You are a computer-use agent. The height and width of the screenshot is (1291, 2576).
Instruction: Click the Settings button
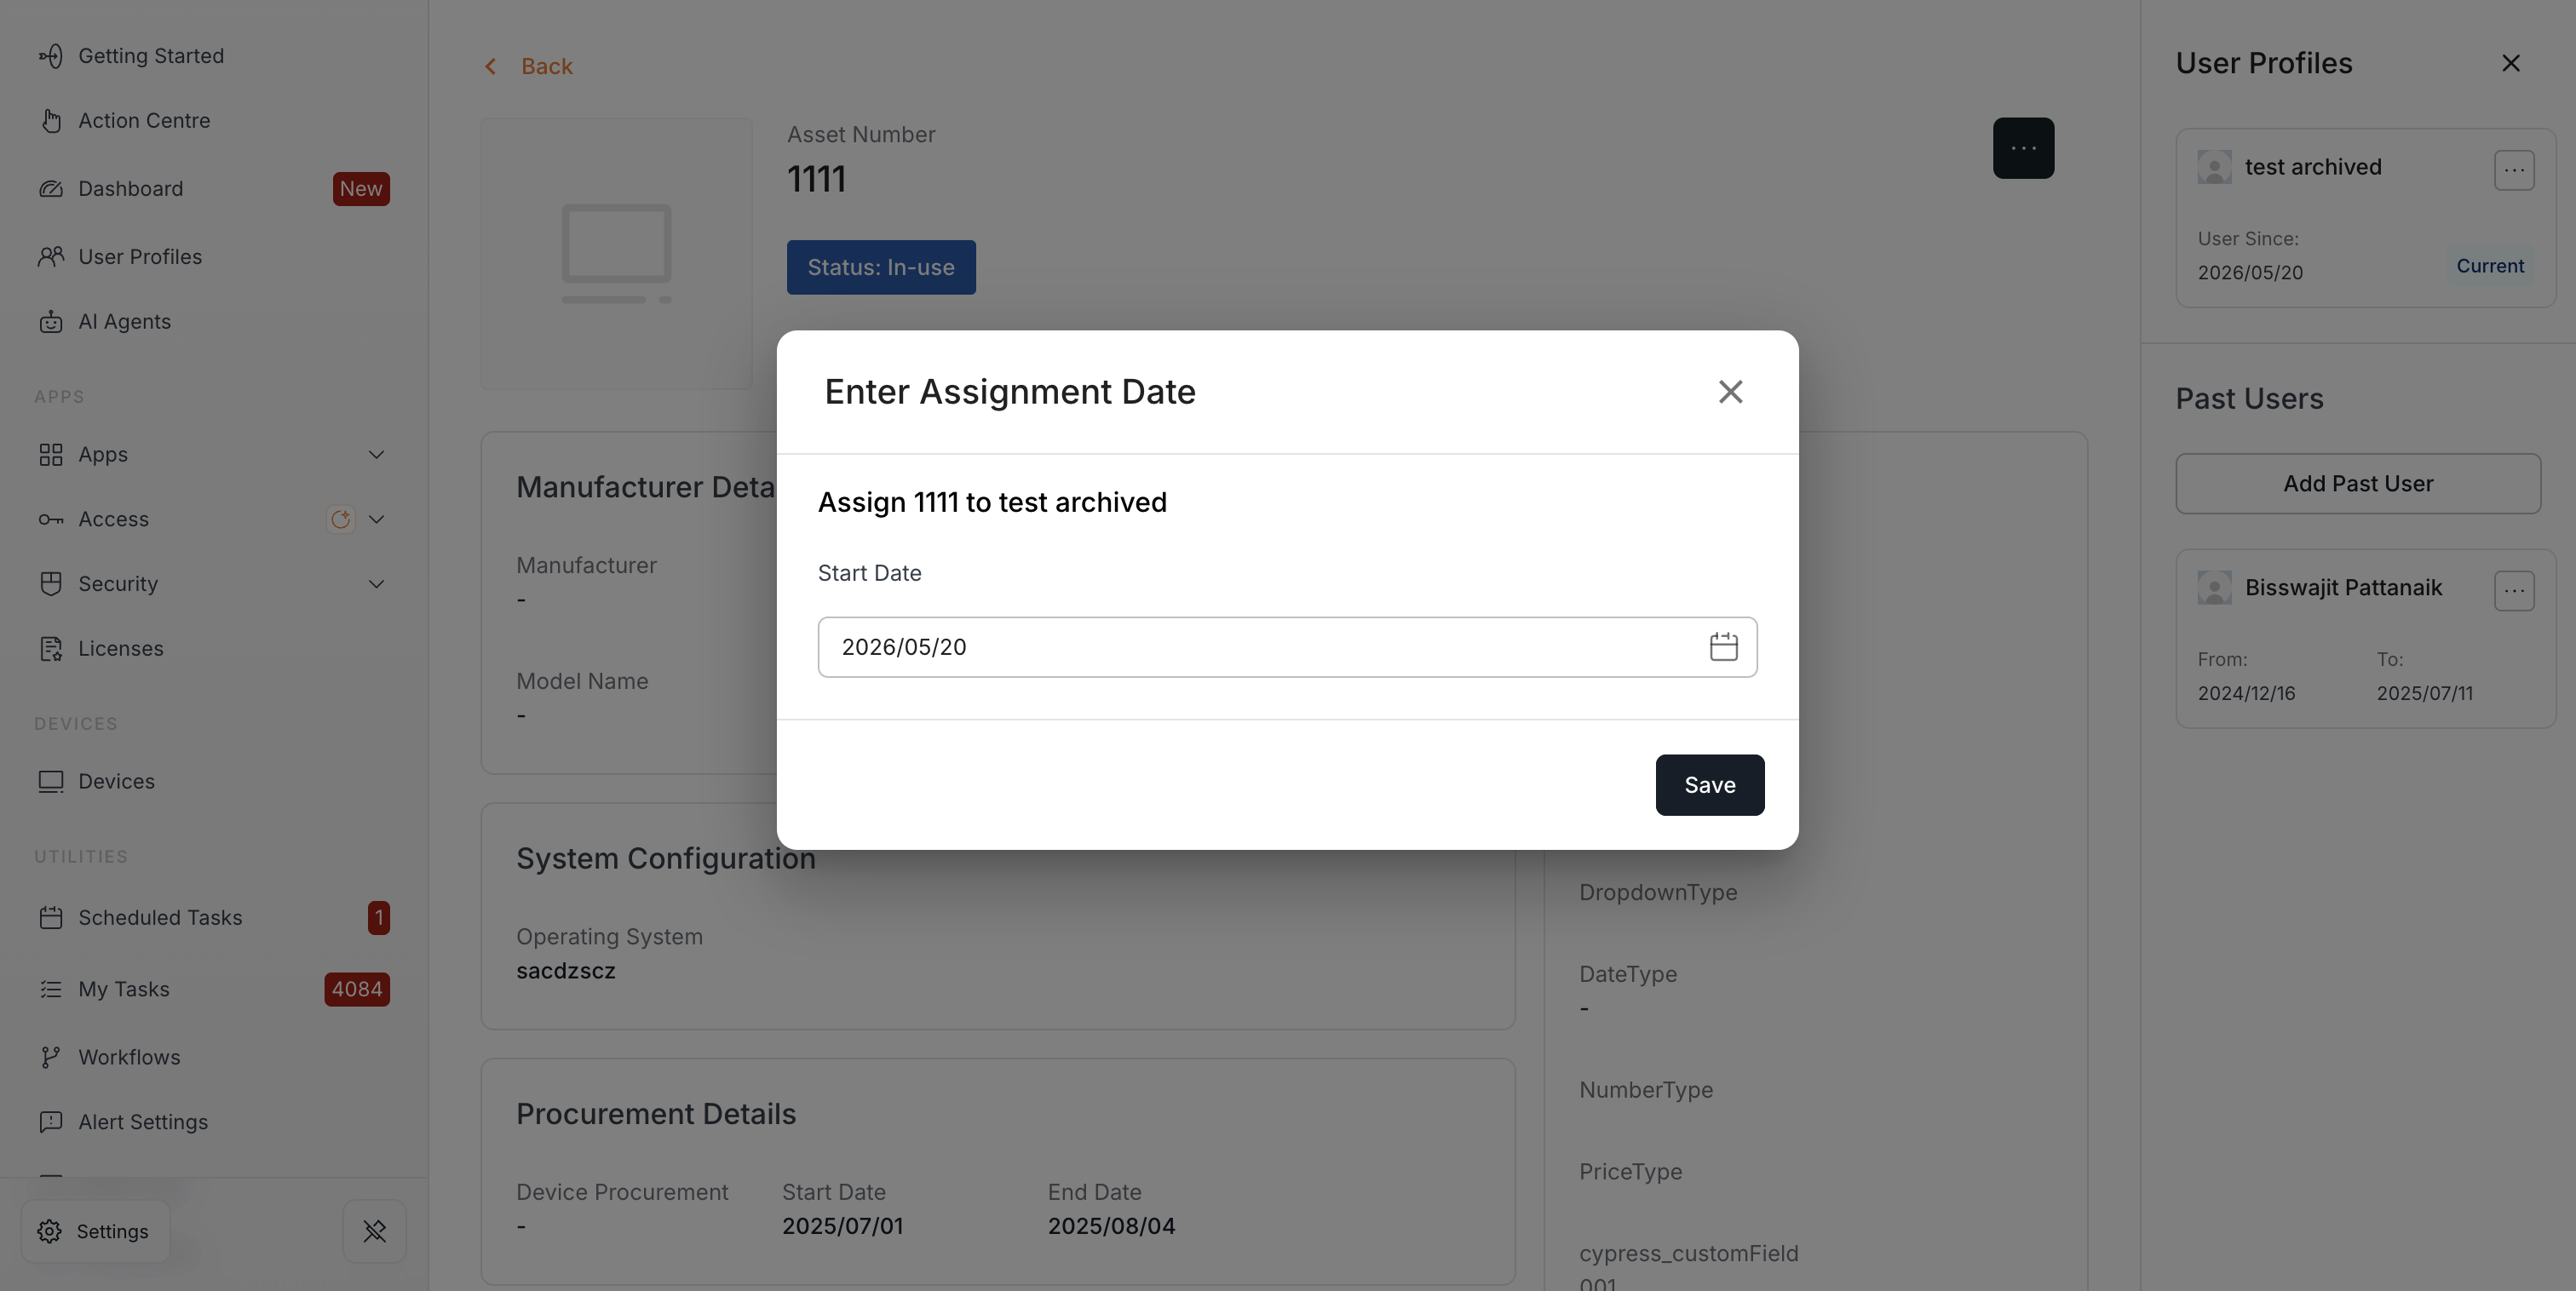point(95,1232)
